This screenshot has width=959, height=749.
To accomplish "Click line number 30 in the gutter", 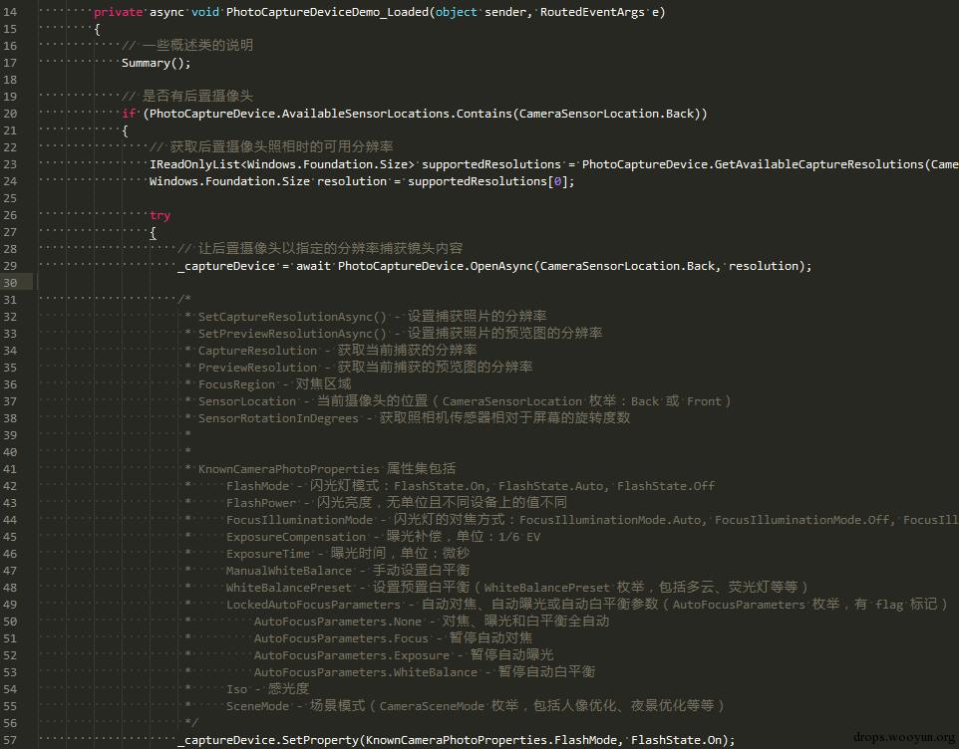I will (x=10, y=283).
